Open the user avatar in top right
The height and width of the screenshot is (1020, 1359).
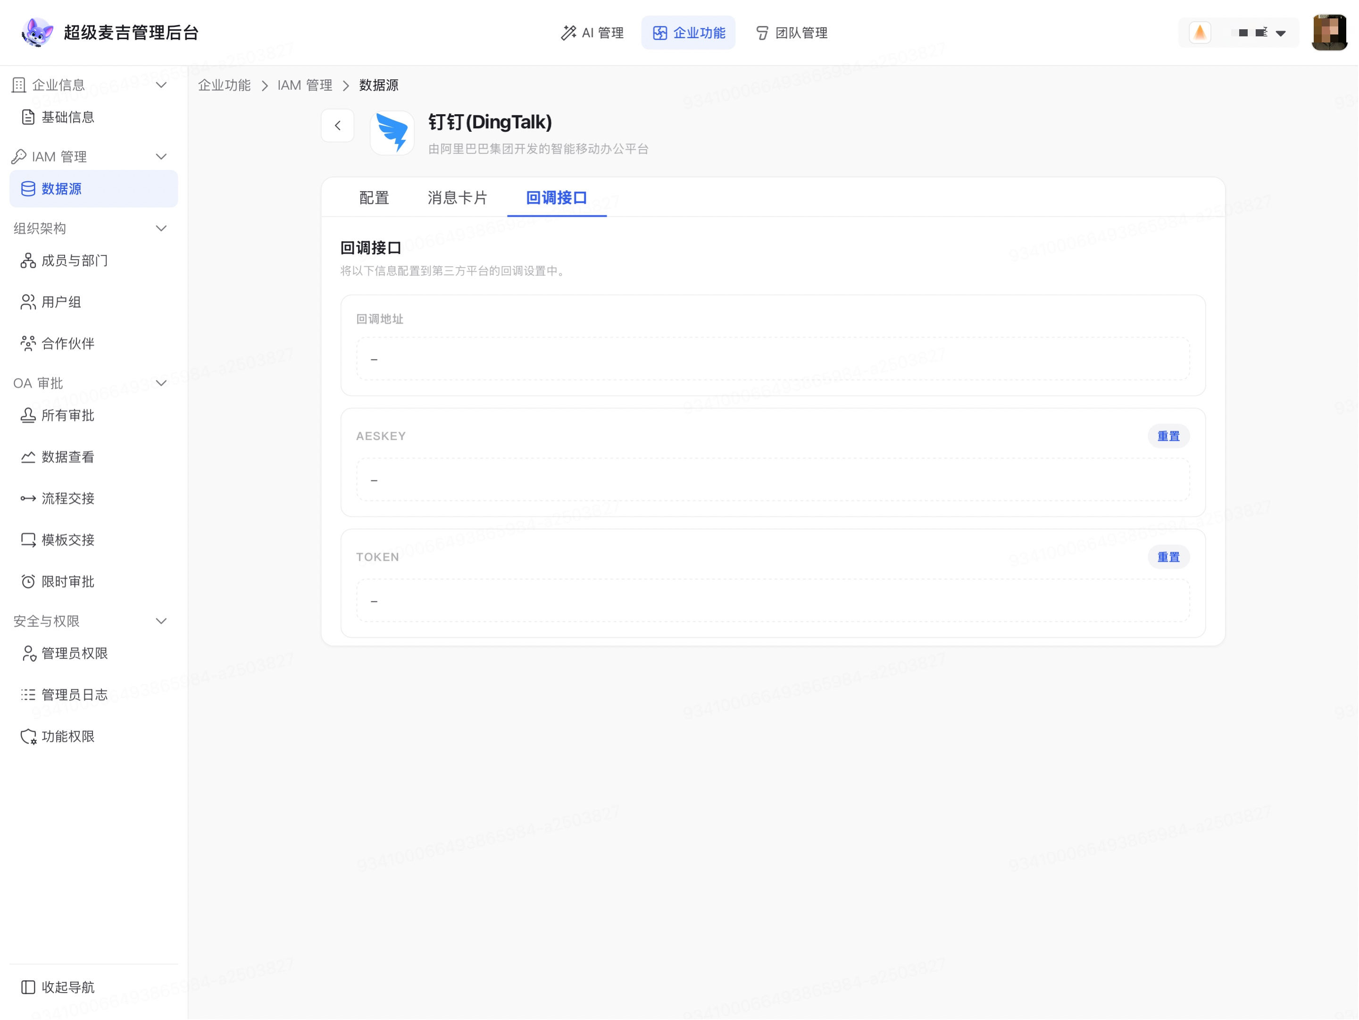coord(1329,33)
